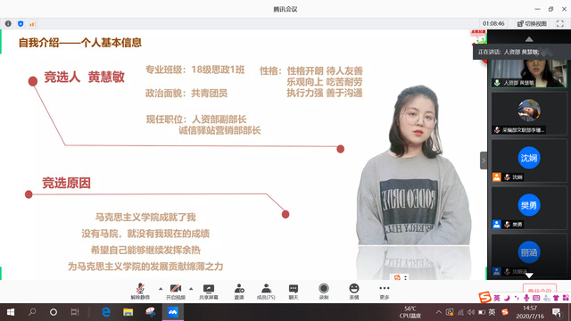The height and width of the screenshot is (321, 571).
Task: Open the members (成员) list
Action: (x=266, y=292)
